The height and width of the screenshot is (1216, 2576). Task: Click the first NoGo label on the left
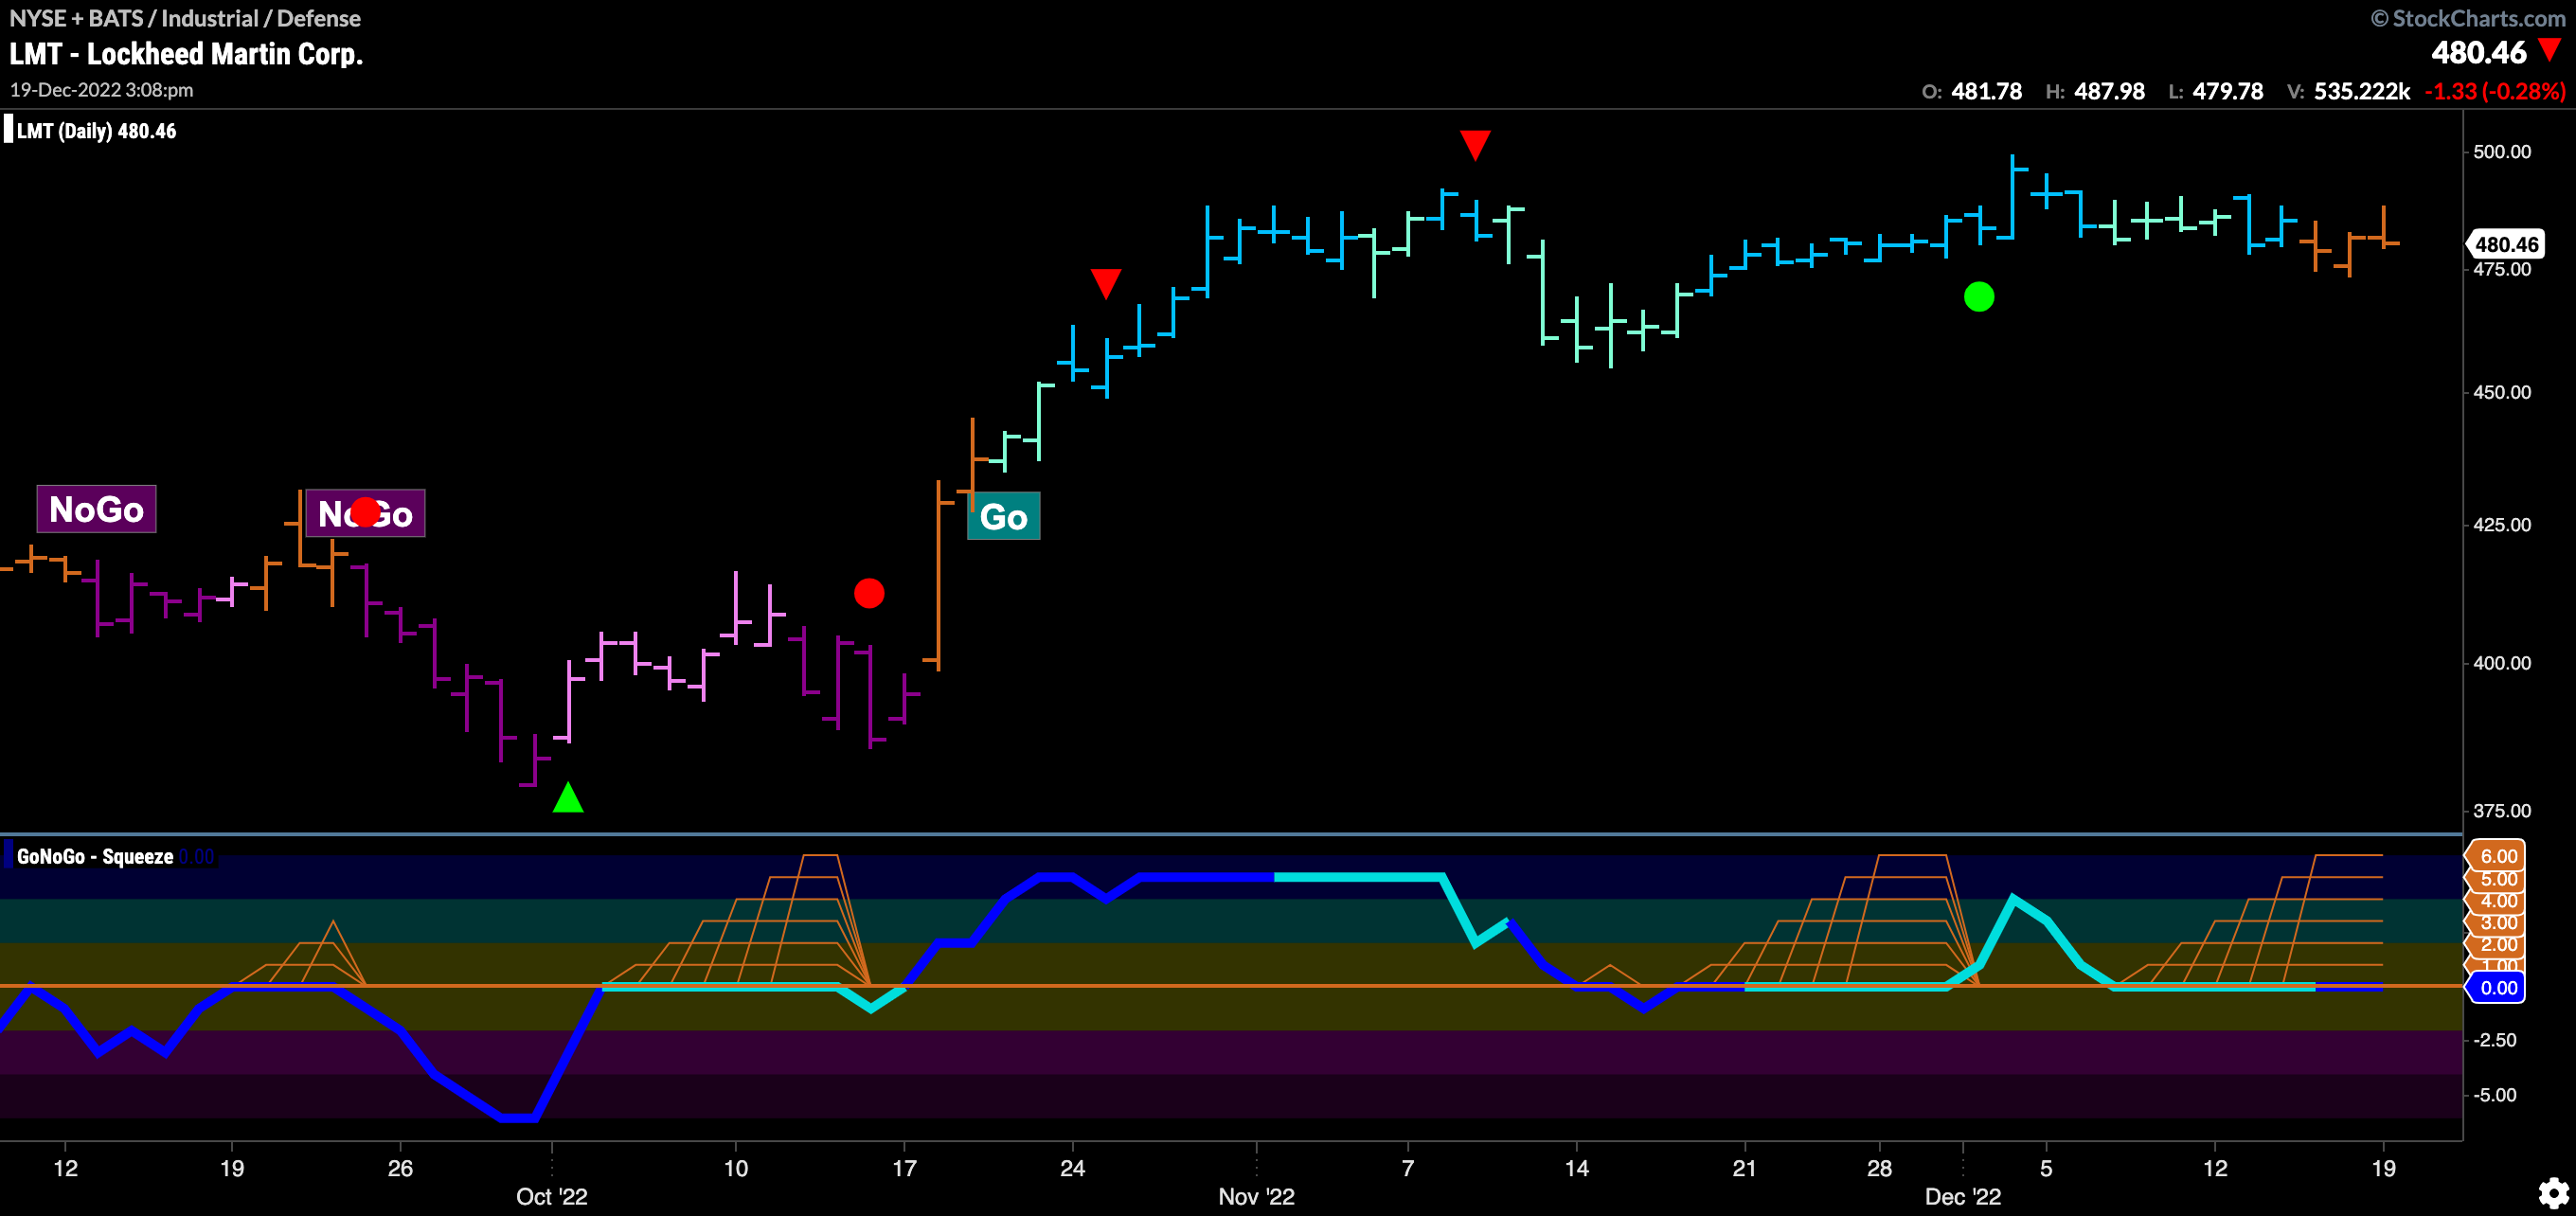pyautogui.click(x=96, y=509)
